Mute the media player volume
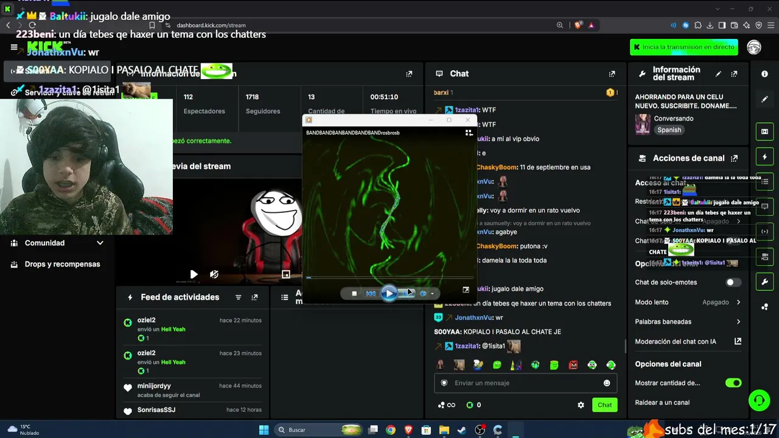Screen dimensions: 779x438 [423, 294]
